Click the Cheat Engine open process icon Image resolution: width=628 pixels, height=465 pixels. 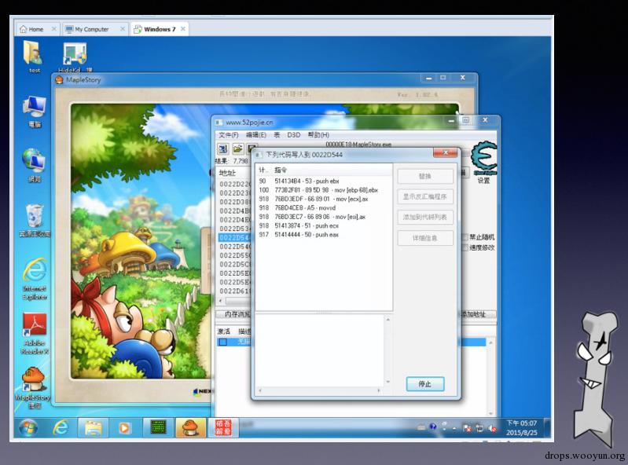[x=222, y=148]
